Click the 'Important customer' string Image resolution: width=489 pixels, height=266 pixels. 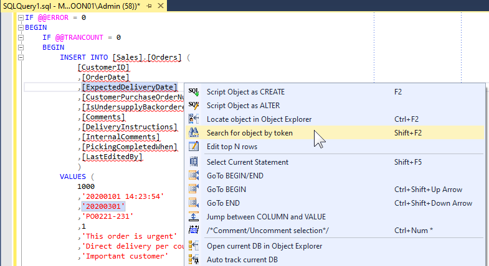tap(125, 256)
